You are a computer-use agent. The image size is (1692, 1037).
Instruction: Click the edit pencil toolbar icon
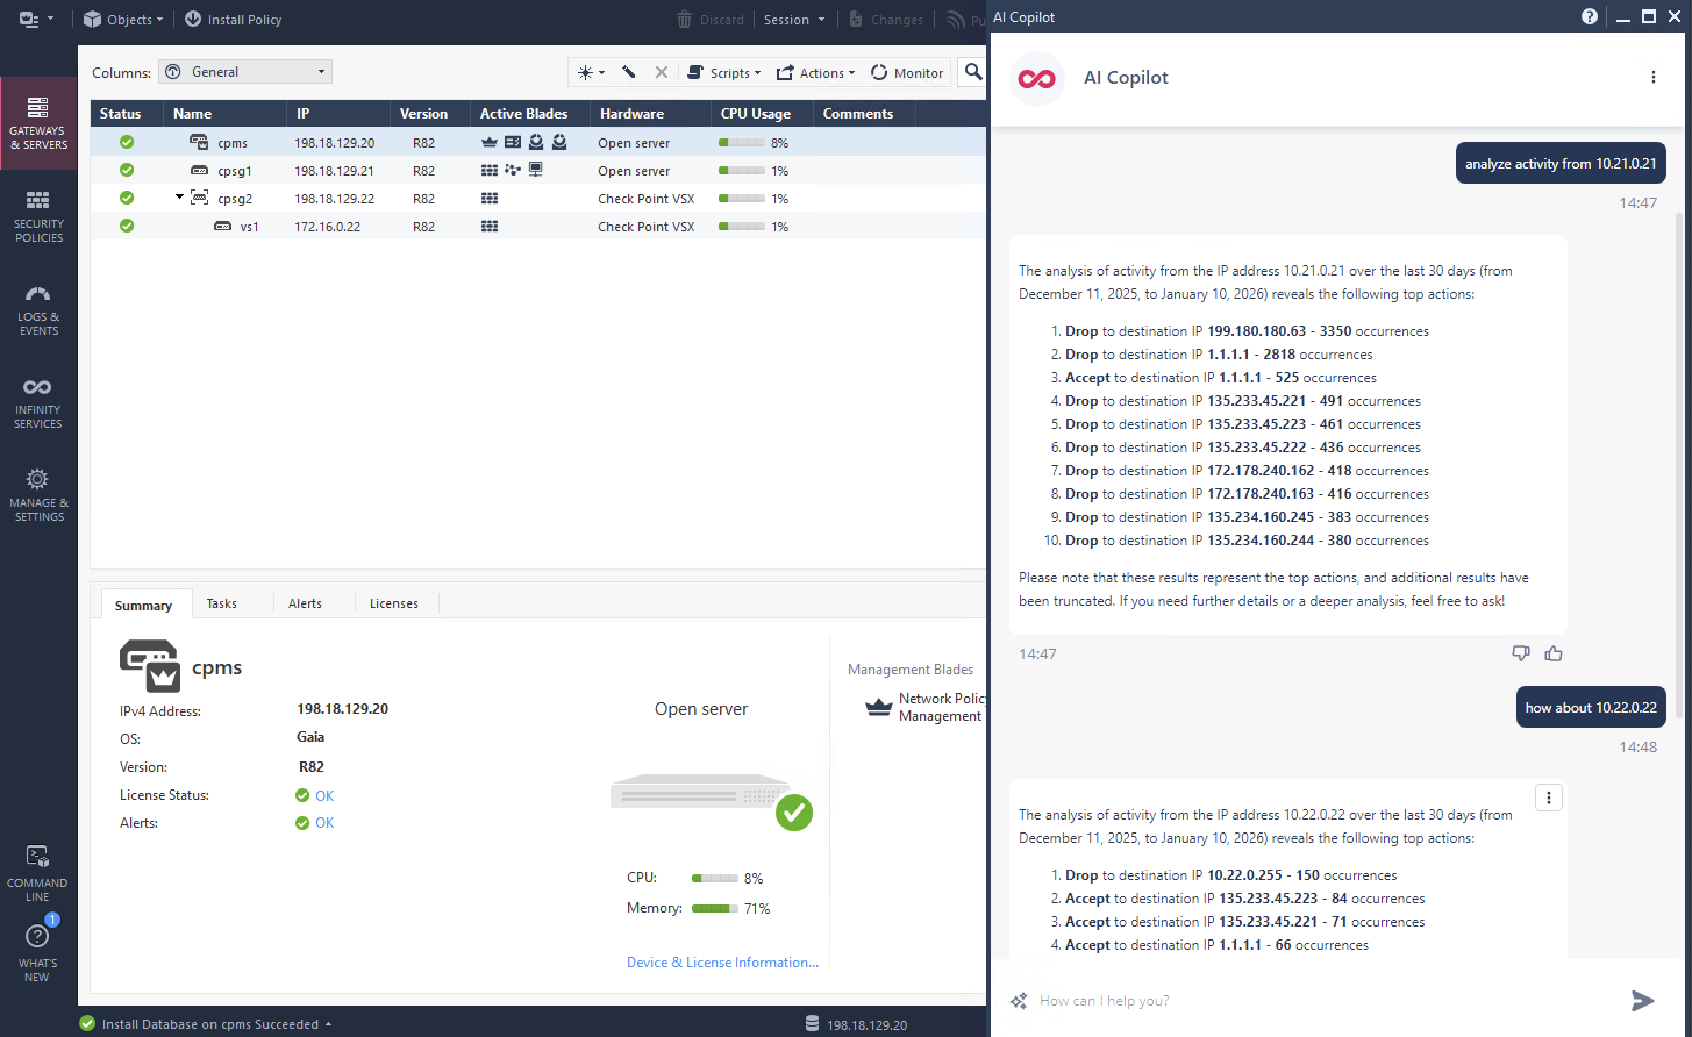629,72
